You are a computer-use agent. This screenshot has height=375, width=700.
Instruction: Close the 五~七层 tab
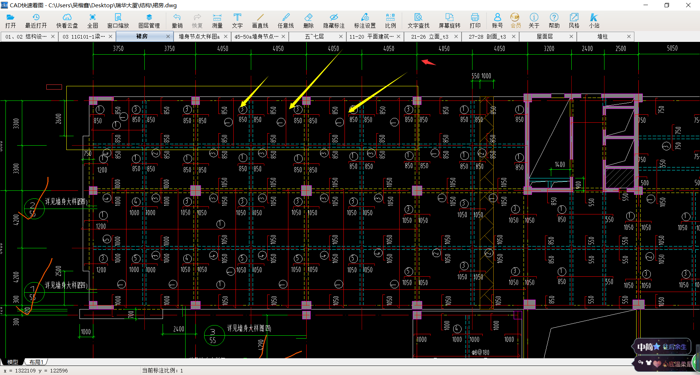click(x=341, y=36)
